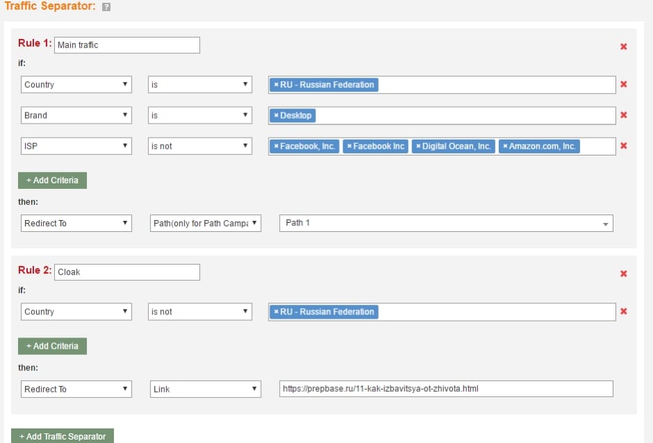Remove the Desktop tag from Brand
This screenshot has width=653, height=443.
[276, 115]
